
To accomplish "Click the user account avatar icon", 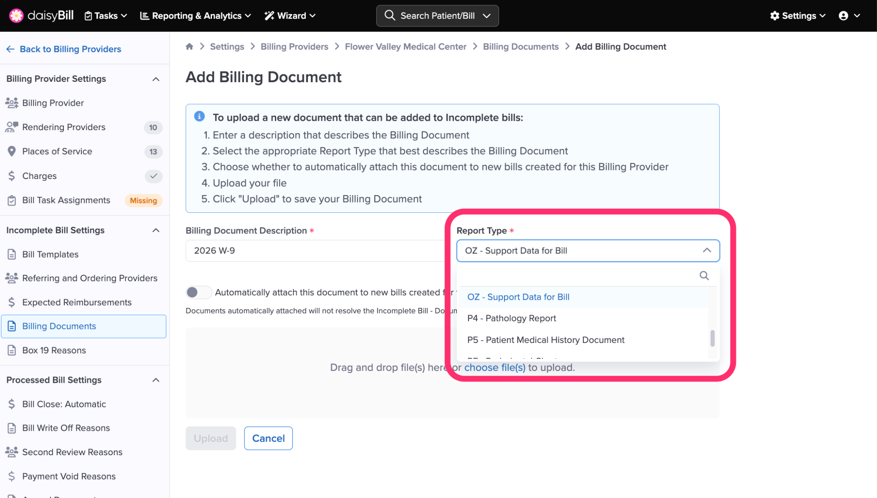I will [x=843, y=16].
